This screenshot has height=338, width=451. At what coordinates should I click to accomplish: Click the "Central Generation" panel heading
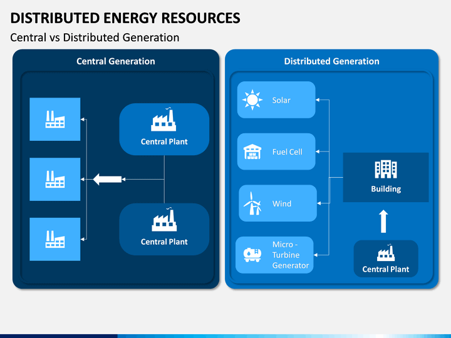[116, 61]
